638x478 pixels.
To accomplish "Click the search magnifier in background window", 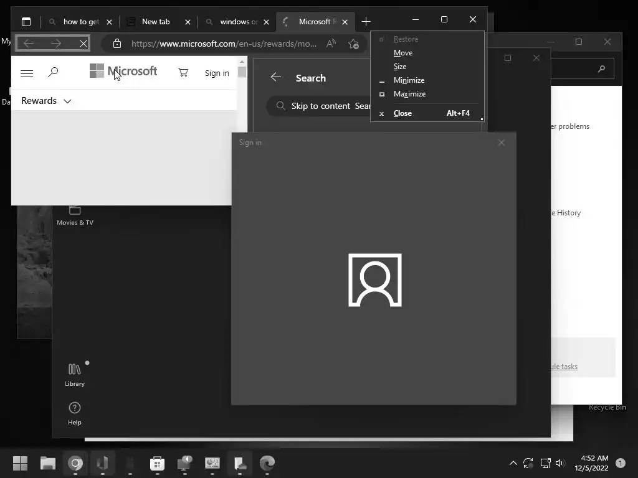I will [601, 68].
